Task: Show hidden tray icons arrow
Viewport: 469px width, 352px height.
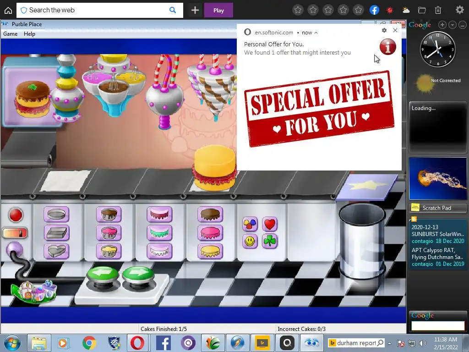Action: pyautogui.click(x=389, y=343)
